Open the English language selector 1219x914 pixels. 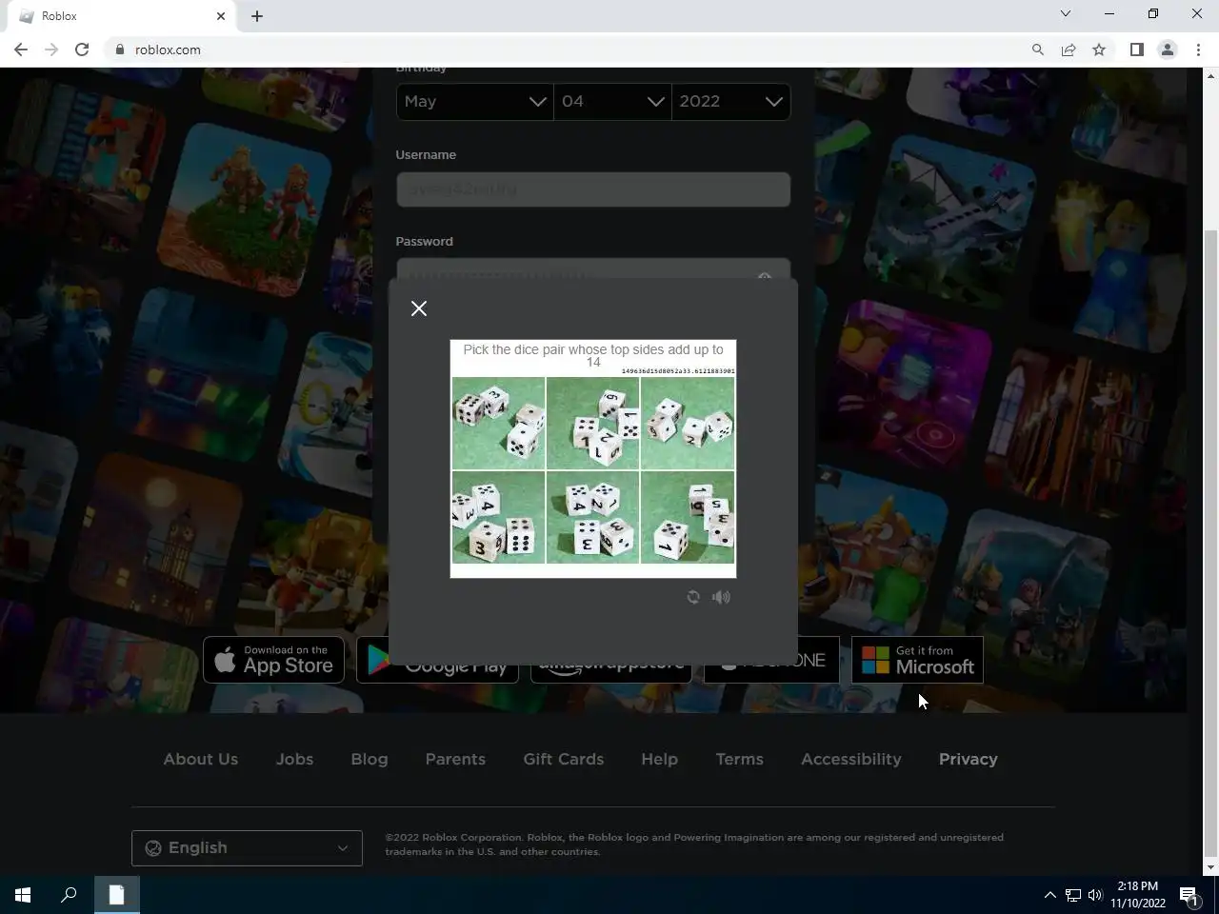pos(247,847)
